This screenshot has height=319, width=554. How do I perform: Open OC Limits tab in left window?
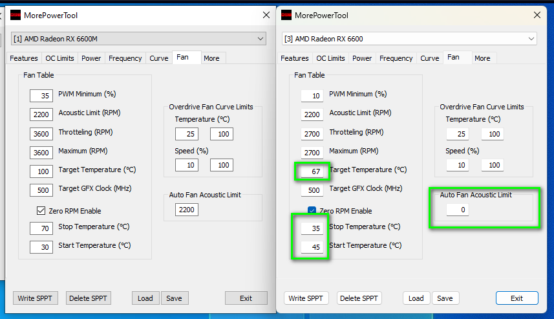coord(59,58)
